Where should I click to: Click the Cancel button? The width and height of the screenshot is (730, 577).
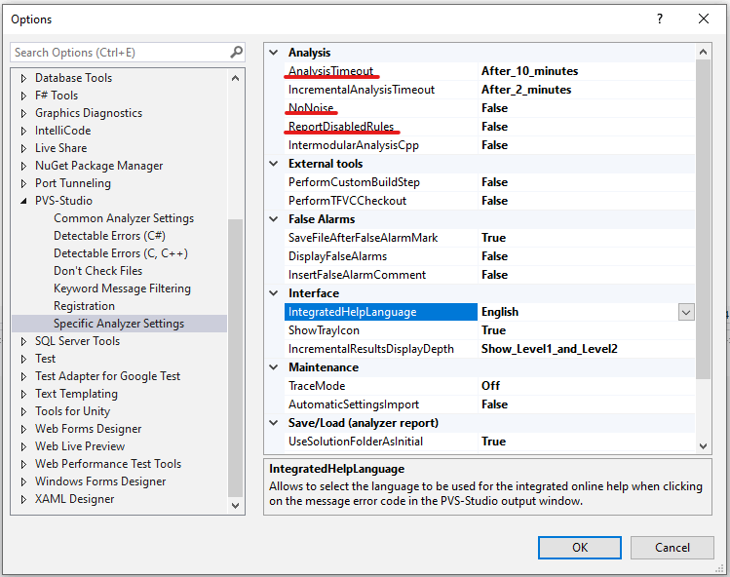[672, 547]
